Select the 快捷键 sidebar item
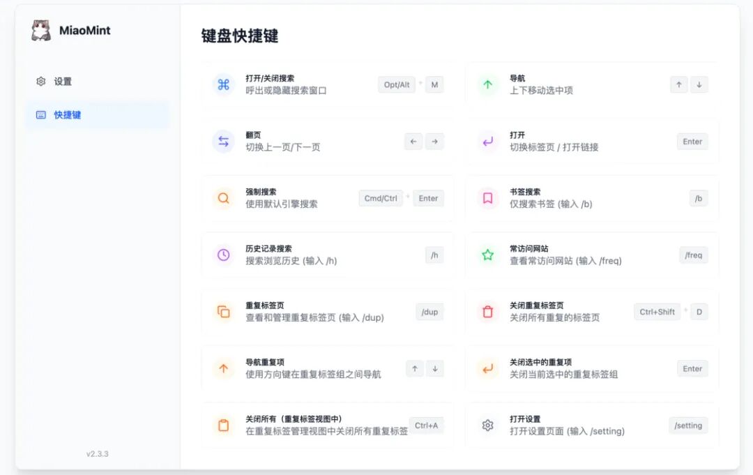The height and width of the screenshot is (475, 753). (x=98, y=115)
